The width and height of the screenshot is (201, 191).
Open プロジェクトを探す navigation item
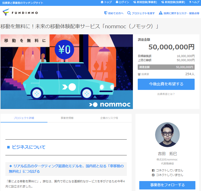click(x=141, y=13)
